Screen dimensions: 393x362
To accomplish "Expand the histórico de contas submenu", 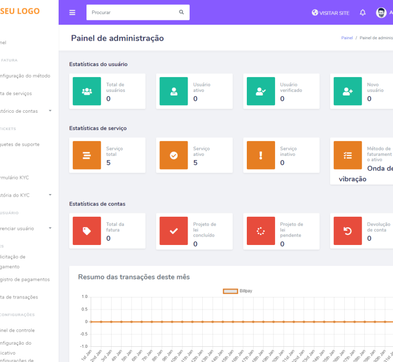I will tap(50, 111).
